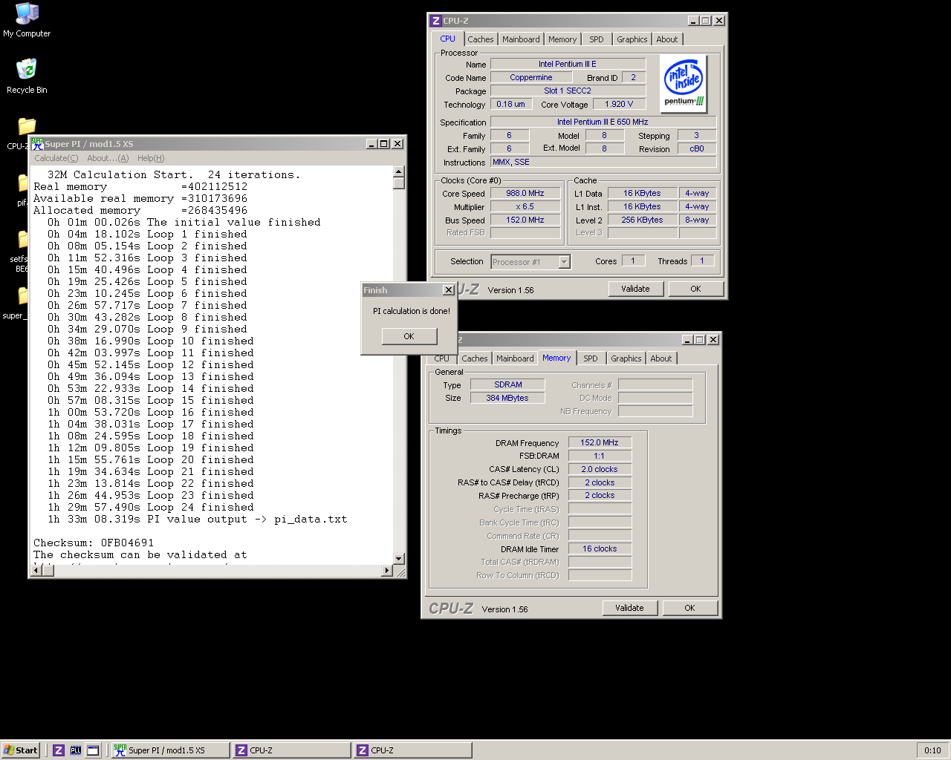Click the DRAM Idle Timer 16 clocks value
Viewport: 951px width, 760px height.
(x=600, y=548)
